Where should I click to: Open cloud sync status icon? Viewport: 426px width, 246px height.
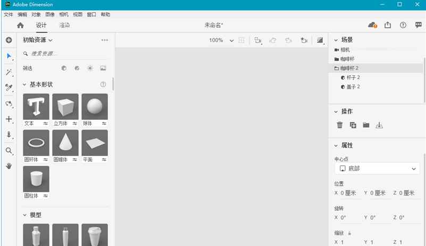point(372,25)
